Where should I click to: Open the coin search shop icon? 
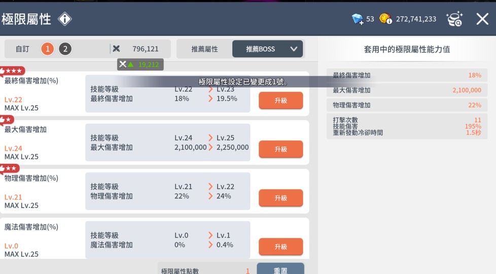tap(454, 19)
